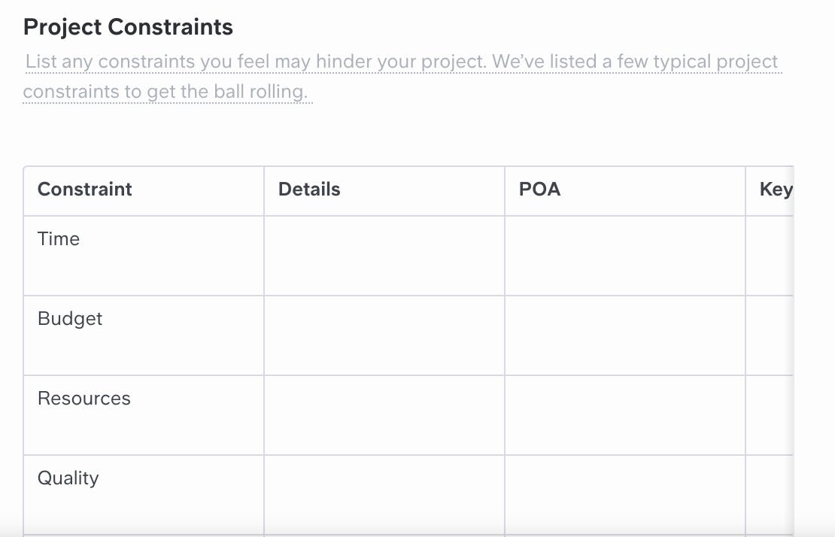Click the POA cell for Time
Screen dimensions: 835x537
coord(624,256)
